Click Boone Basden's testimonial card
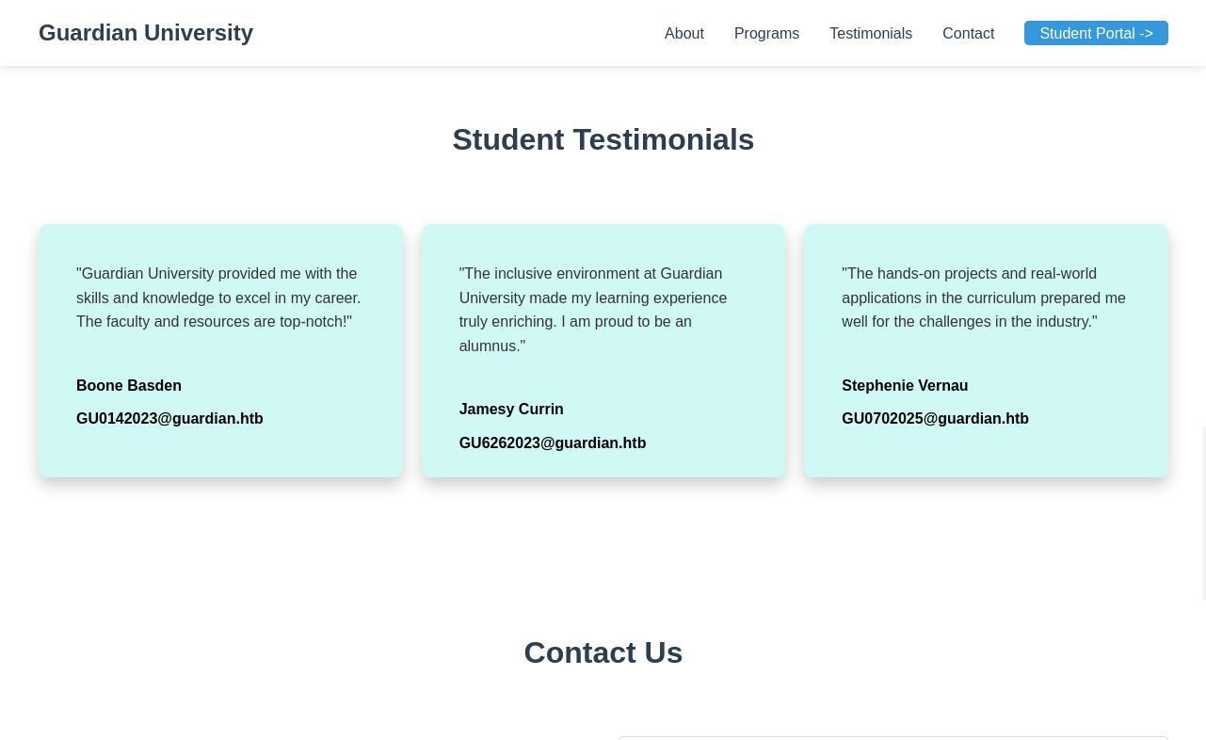 (x=220, y=350)
